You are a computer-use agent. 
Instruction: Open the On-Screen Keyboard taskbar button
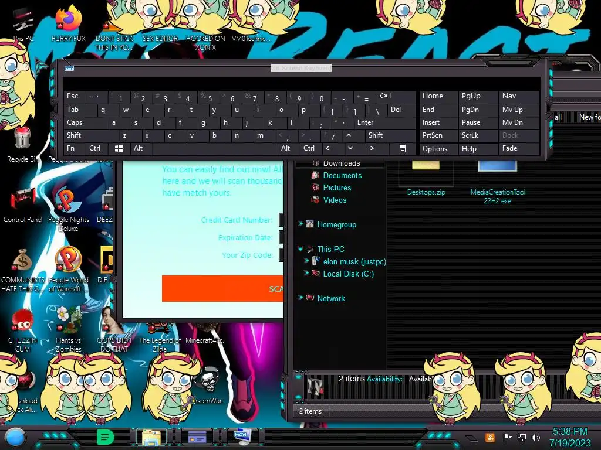click(x=242, y=437)
